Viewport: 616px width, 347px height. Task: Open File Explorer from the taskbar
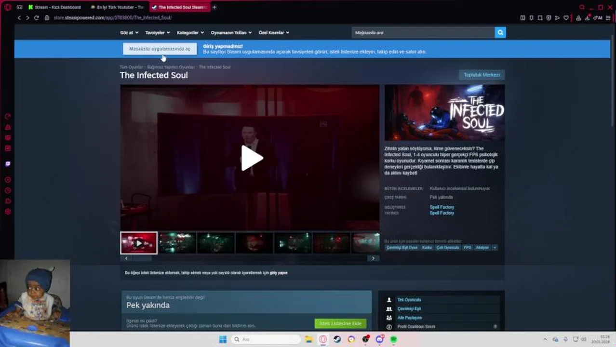tap(309, 339)
